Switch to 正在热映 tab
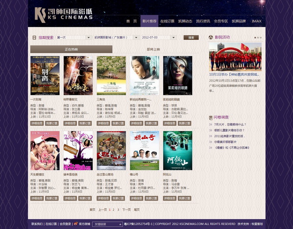Screen dimensions: 293x229 point(71,49)
